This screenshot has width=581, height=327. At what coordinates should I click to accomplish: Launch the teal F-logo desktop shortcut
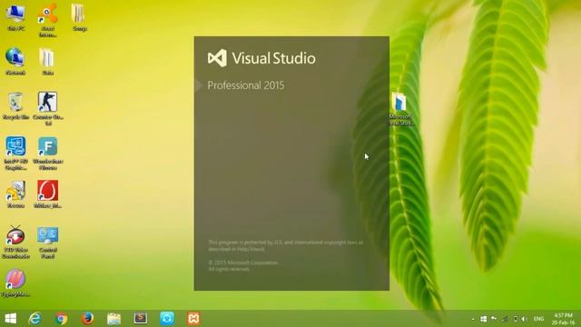47,154
